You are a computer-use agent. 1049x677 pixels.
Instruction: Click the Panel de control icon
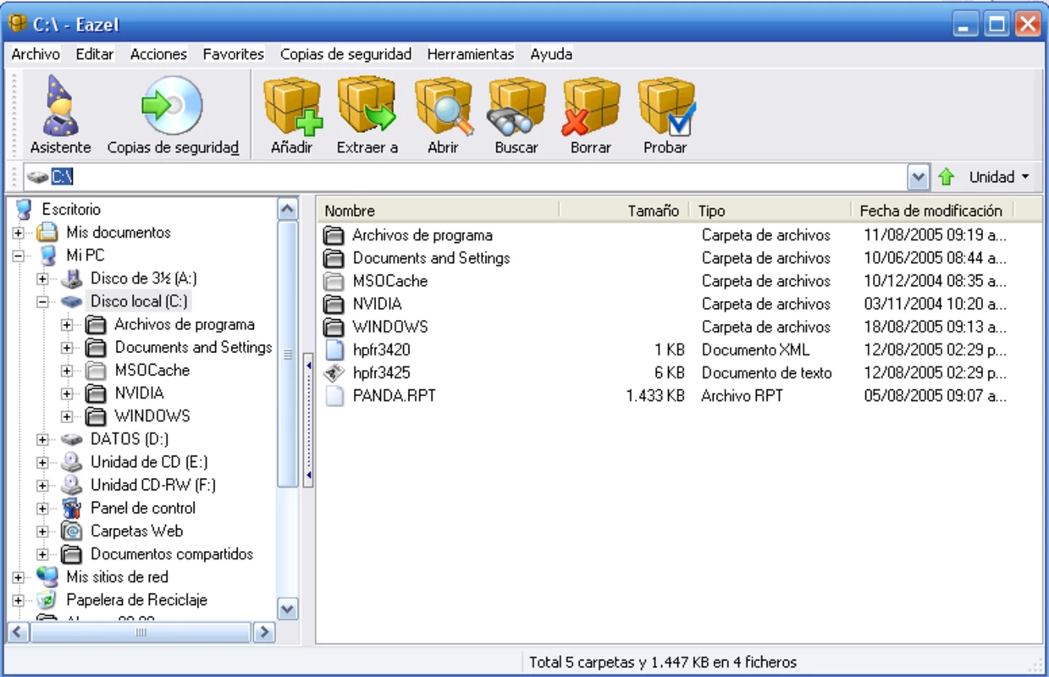coord(73,508)
